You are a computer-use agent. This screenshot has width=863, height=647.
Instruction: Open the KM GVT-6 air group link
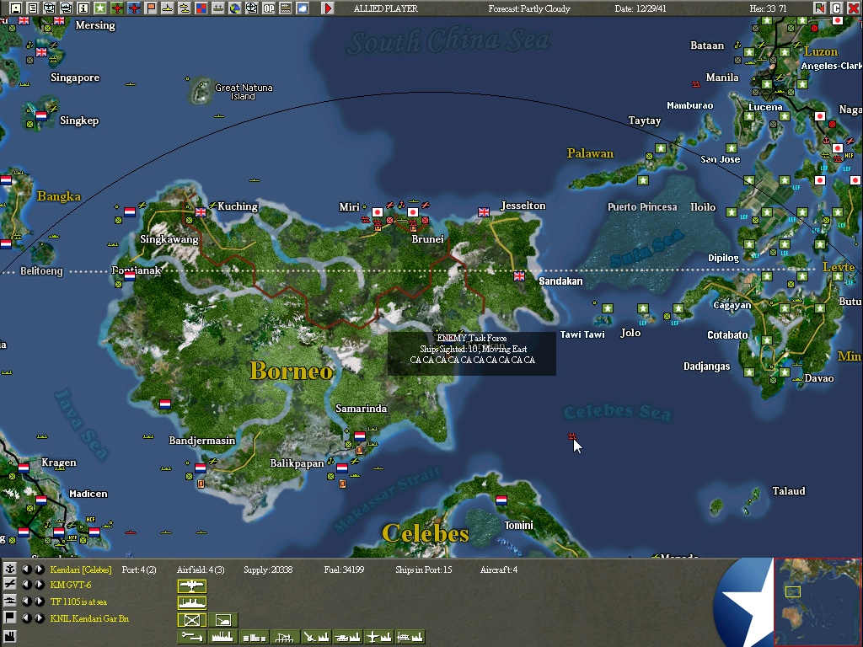(x=71, y=585)
